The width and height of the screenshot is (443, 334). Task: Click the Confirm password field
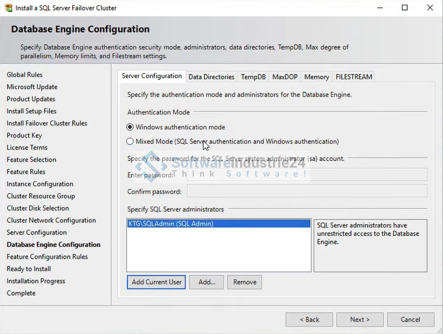(x=307, y=191)
